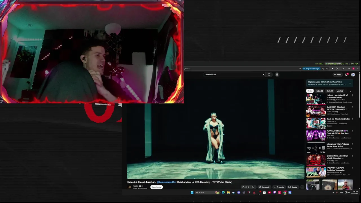361x203 pixels.
Task: Open options for Bands Up - Pikante Ypk
Action: 352,119
